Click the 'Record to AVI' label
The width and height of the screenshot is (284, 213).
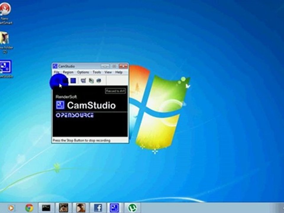coord(115,91)
